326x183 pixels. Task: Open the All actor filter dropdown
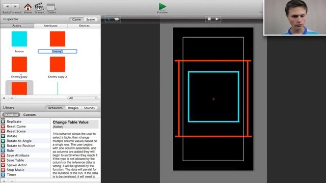[x=83, y=98]
